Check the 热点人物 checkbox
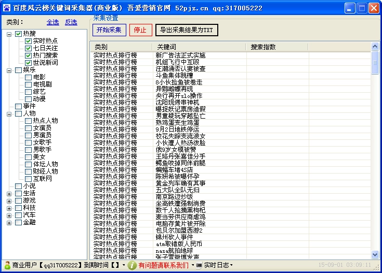This screenshot has height=273, width=382. click(28, 121)
